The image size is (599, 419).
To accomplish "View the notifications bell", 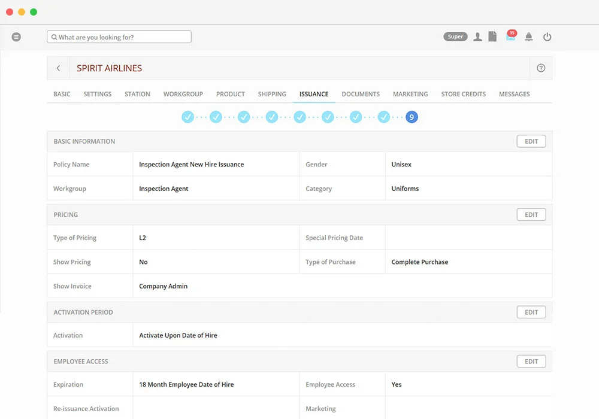I will coord(529,37).
